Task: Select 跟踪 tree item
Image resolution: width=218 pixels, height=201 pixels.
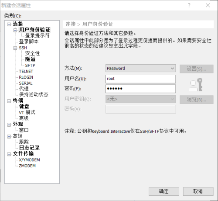Action: [x=24, y=142]
